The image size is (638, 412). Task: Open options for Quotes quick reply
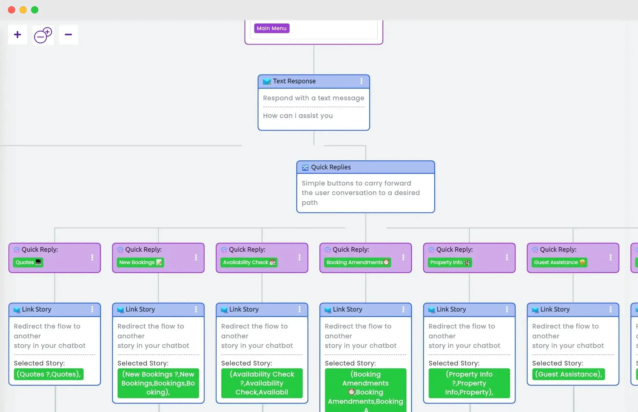92,257
